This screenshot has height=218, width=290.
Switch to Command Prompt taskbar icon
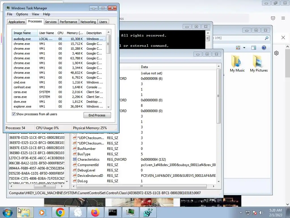(113, 212)
